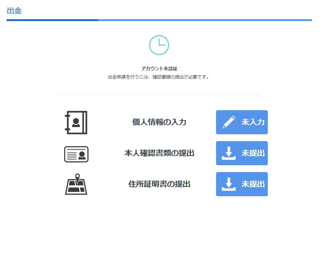The image size is (332, 253).
Task: Click the ID card icon for identity documents
Action: pos(76,154)
